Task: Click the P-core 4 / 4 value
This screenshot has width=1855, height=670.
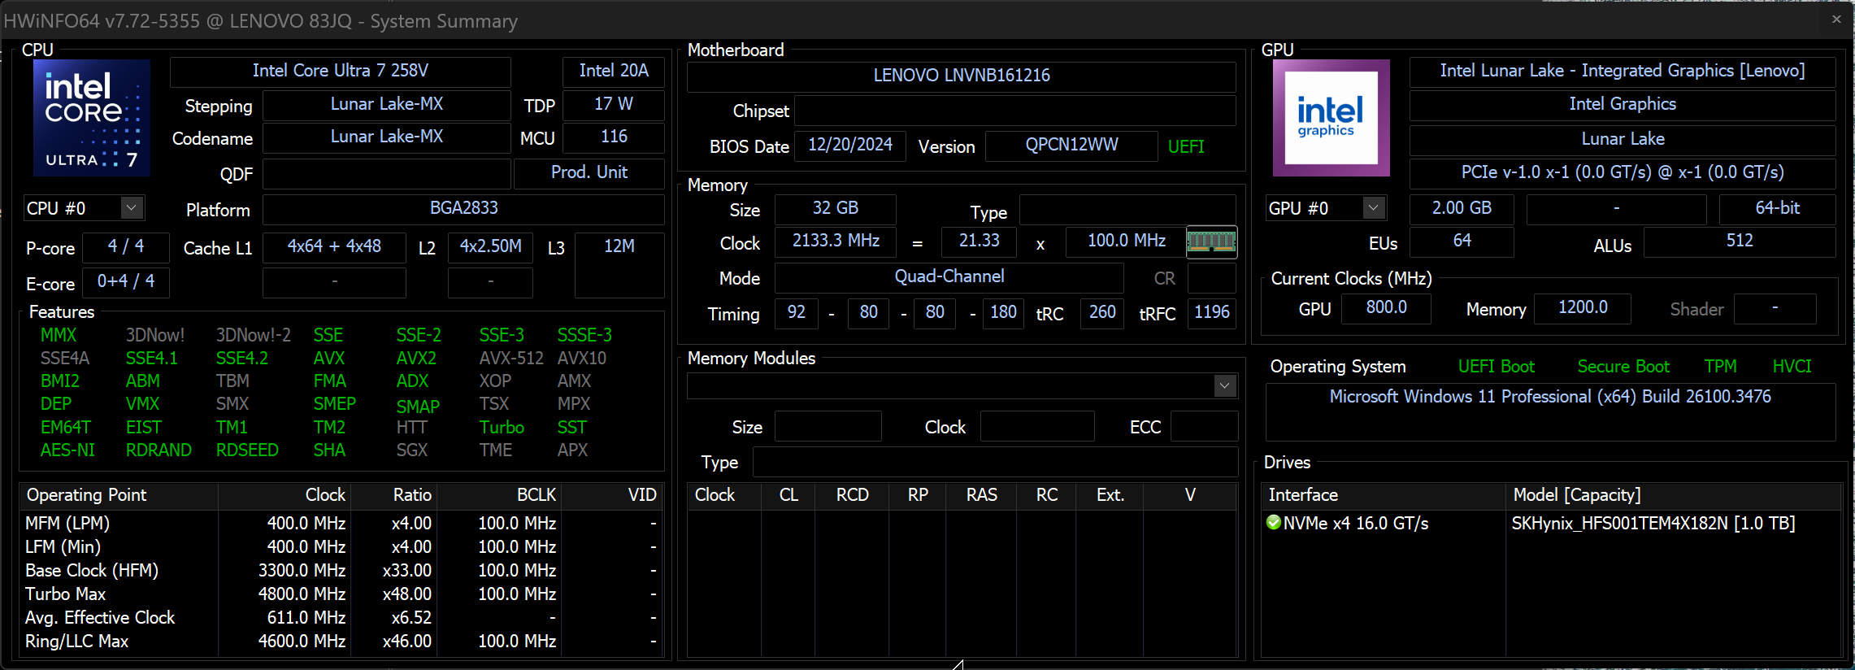Action: pos(126,246)
